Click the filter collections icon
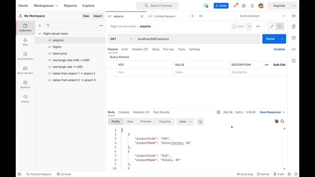This screenshot has height=177, width=315. point(48,26)
